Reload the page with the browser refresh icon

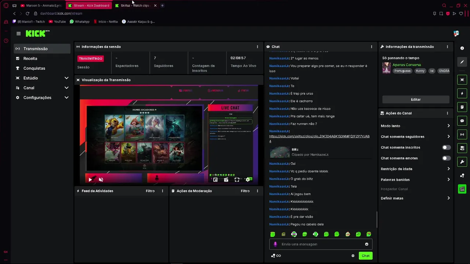27,14
